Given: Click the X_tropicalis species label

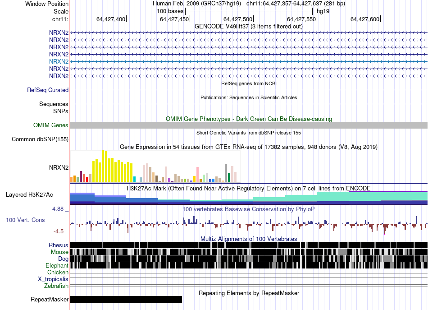Looking at the screenshot, I should click(53, 279).
